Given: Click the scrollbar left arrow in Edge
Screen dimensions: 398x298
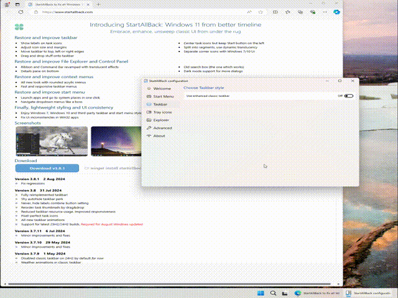Looking at the screenshot, I should pyautogui.click(x=5, y=284).
